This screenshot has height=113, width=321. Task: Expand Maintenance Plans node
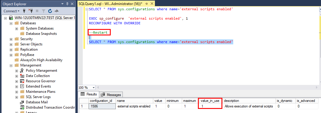(17, 92)
